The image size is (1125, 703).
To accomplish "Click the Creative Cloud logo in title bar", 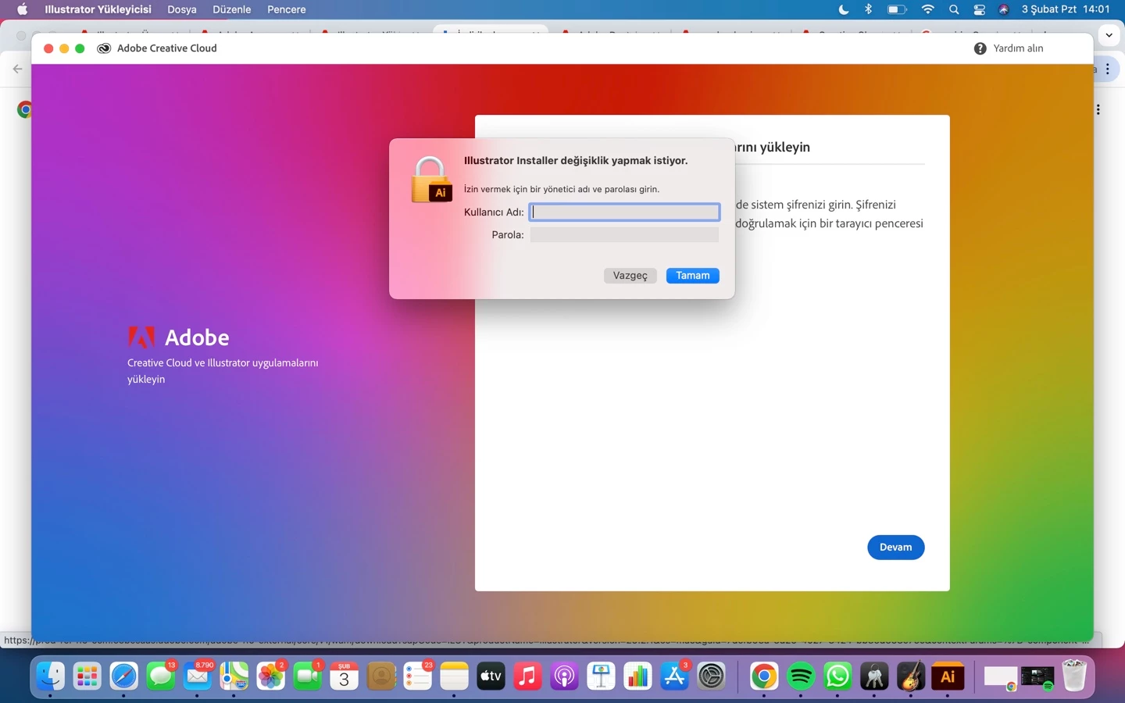I will [x=103, y=48].
